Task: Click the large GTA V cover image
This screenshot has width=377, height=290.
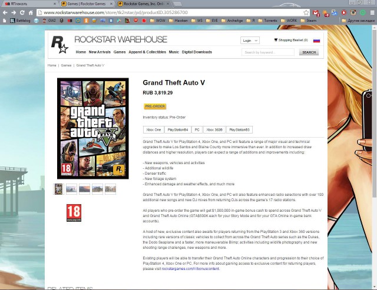Action: pos(93,128)
